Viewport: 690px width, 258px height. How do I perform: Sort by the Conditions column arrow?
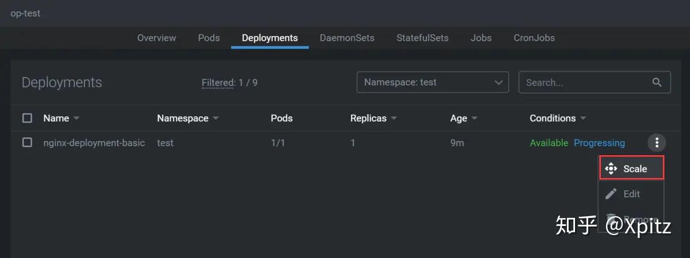583,119
